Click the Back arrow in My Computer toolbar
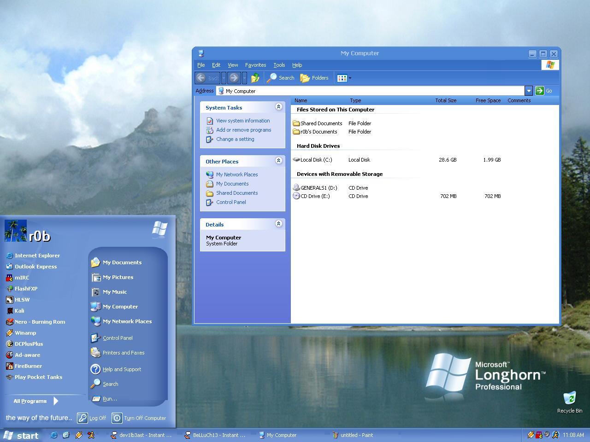 point(207,78)
